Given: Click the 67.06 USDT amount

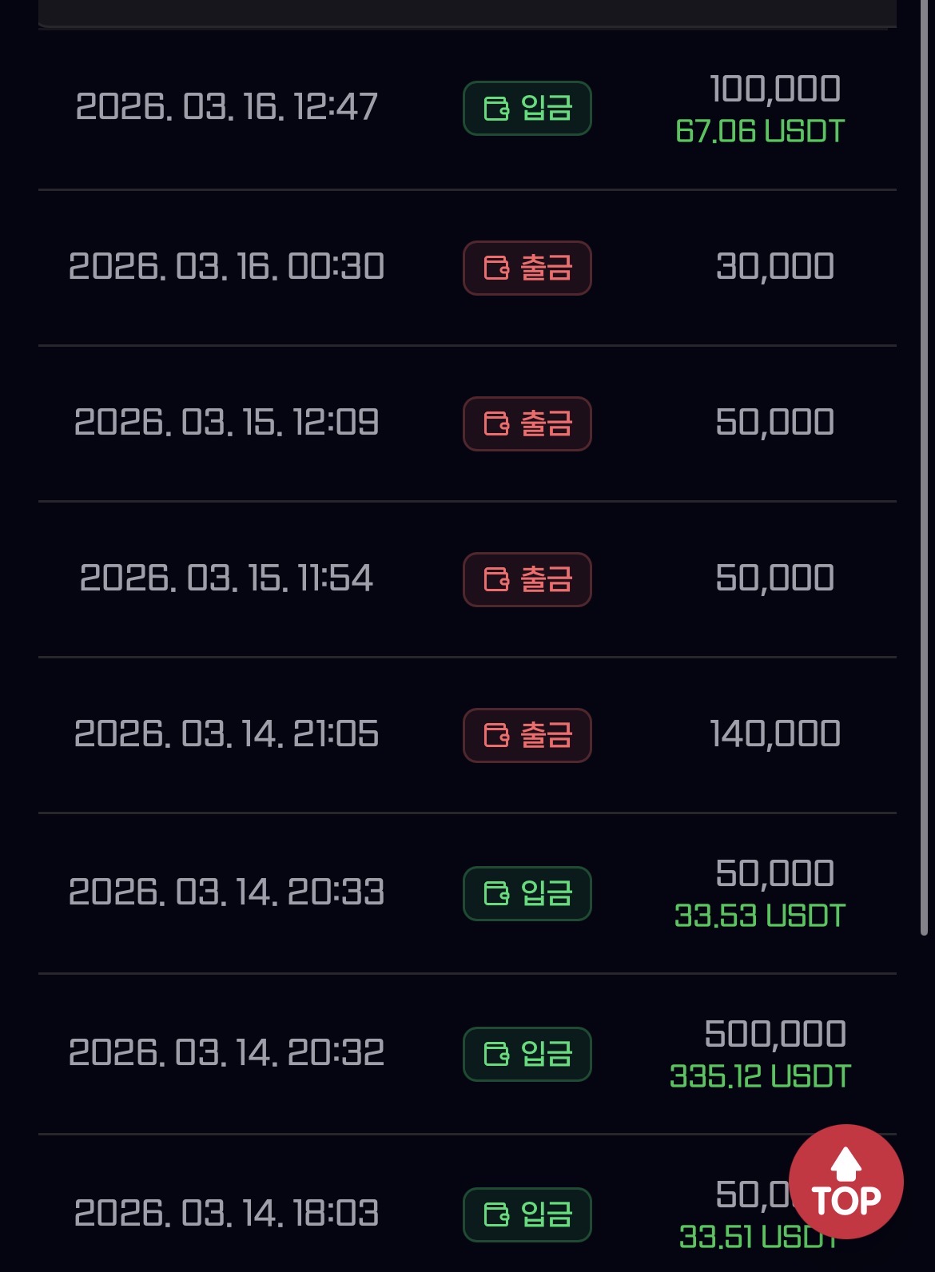Looking at the screenshot, I should pos(759,131).
